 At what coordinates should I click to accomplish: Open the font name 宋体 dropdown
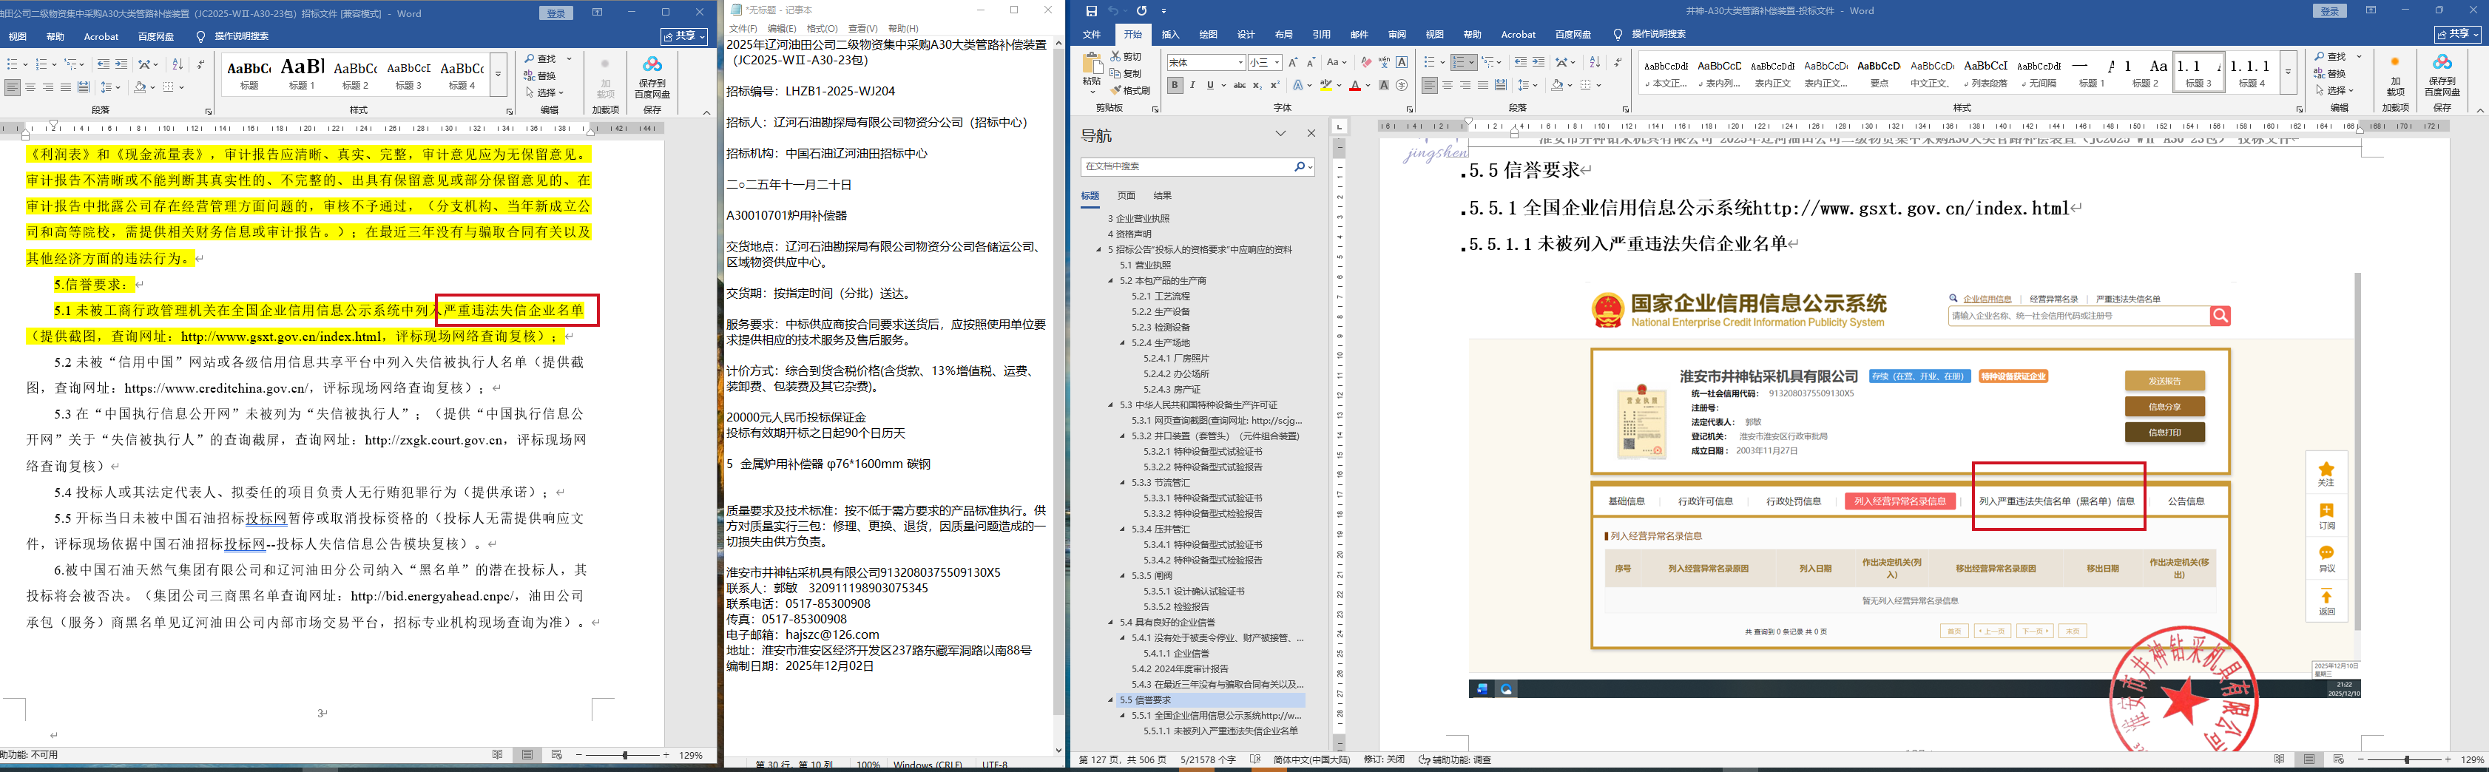point(1240,63)
